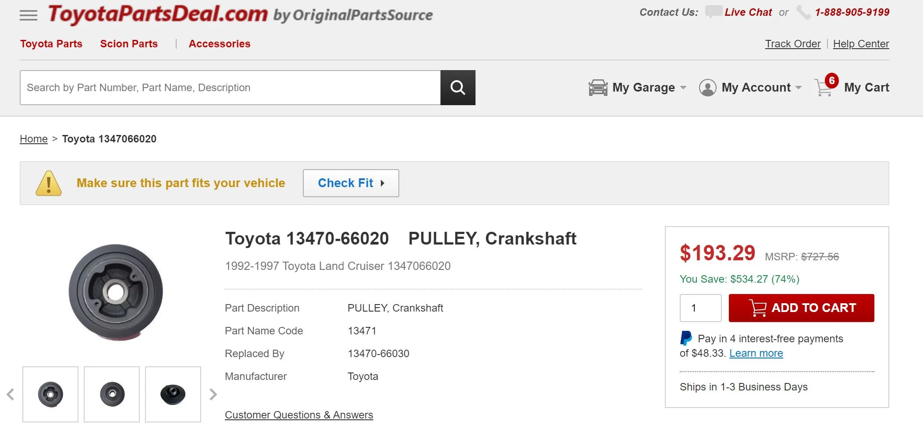Screen dimensions: 923x429
Task: Click the main crankshaft pulley product image
Action: tap(116, 292)
